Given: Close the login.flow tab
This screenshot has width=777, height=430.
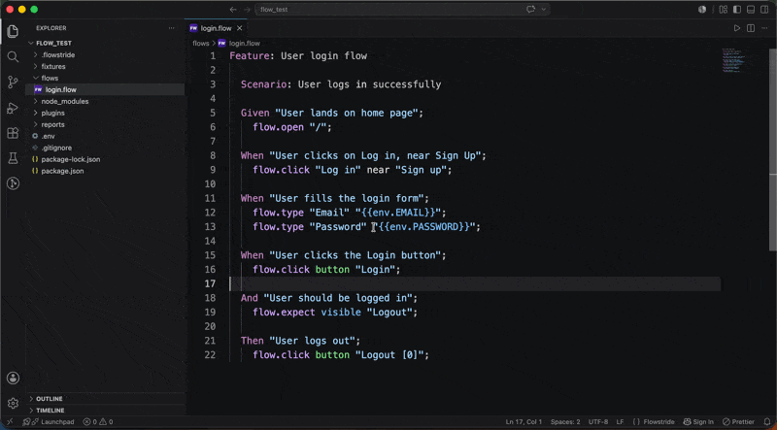Looking at the screenshot, I should coord(239,28).
